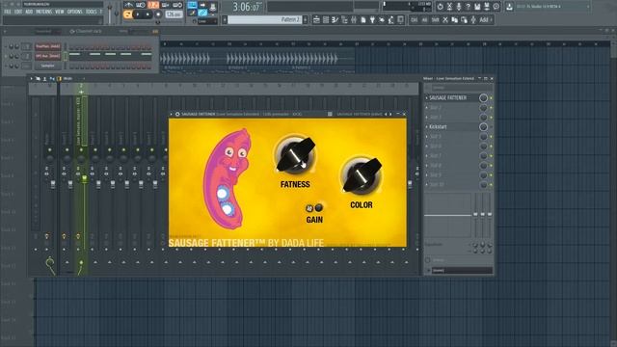Open the piano roll view icon
The width and height of the screenshot is (617, 347).
pos(335,19)
